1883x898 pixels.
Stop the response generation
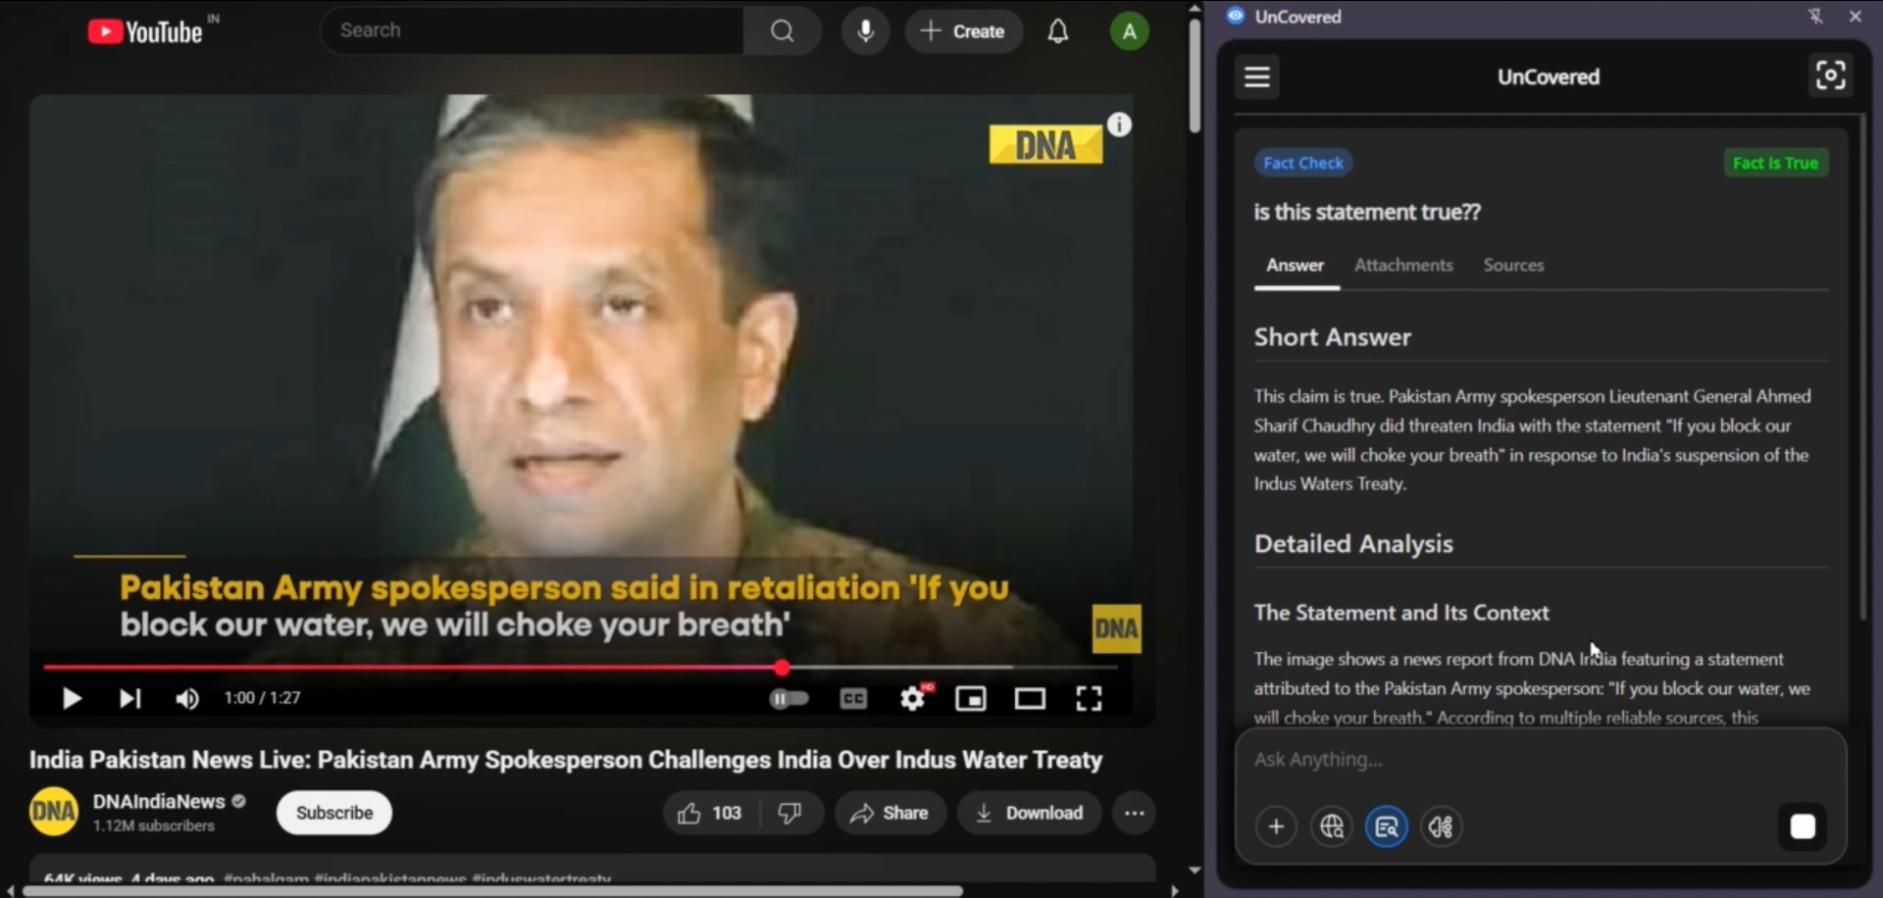[x=1803, y=826]
